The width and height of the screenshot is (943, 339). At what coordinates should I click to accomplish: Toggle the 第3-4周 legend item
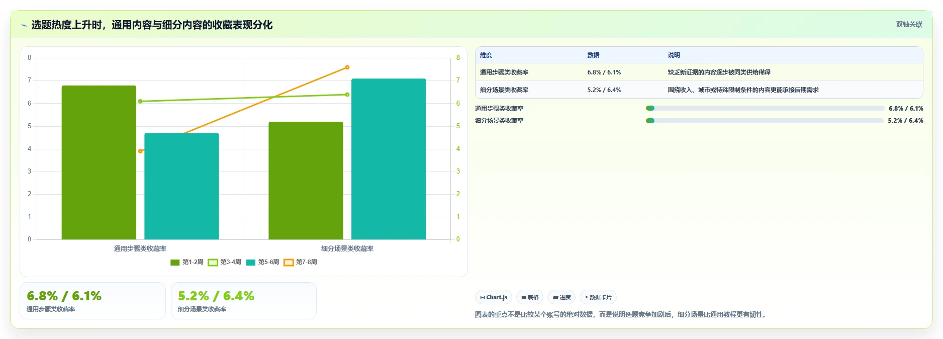point(225,262)
